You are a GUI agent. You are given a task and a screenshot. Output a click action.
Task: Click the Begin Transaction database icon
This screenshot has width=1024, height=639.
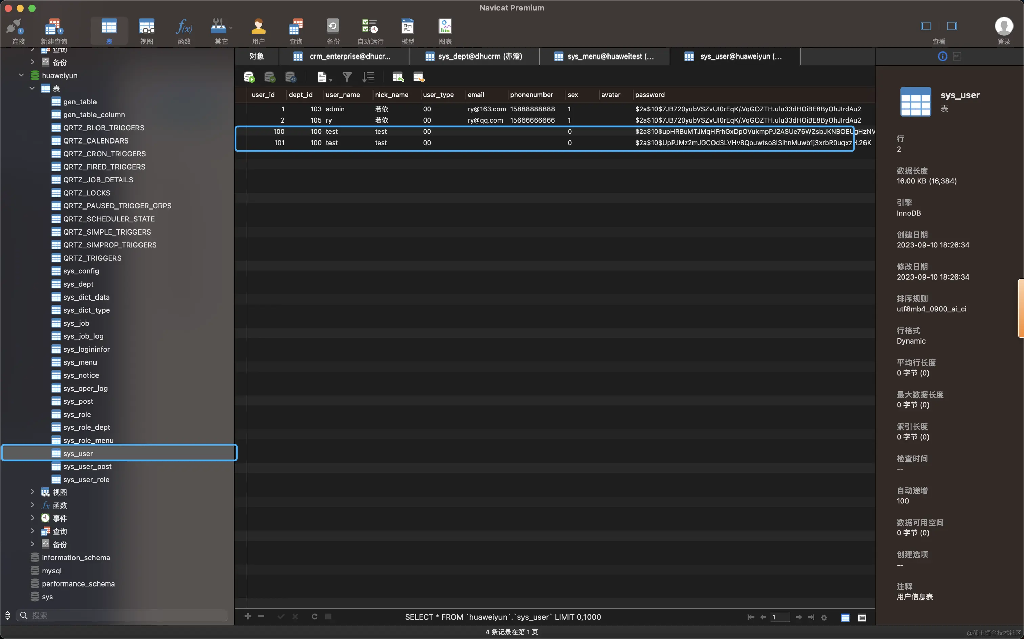pos(249,78)
